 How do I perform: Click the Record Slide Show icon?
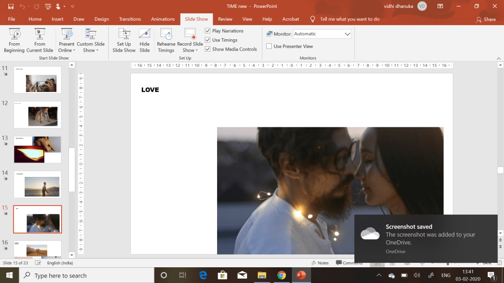190,34
